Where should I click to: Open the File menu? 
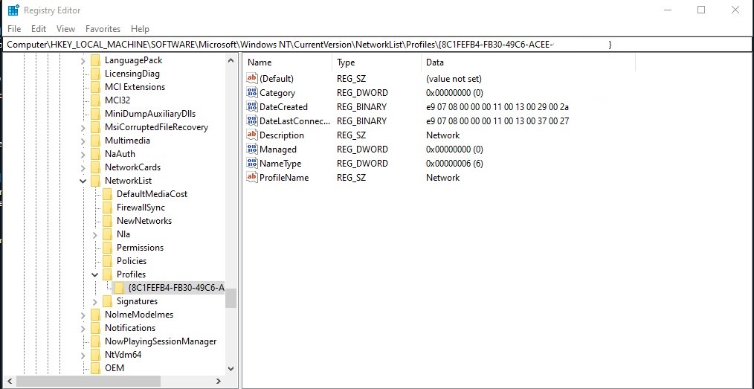pyautogui.click(x=14, y=29)
